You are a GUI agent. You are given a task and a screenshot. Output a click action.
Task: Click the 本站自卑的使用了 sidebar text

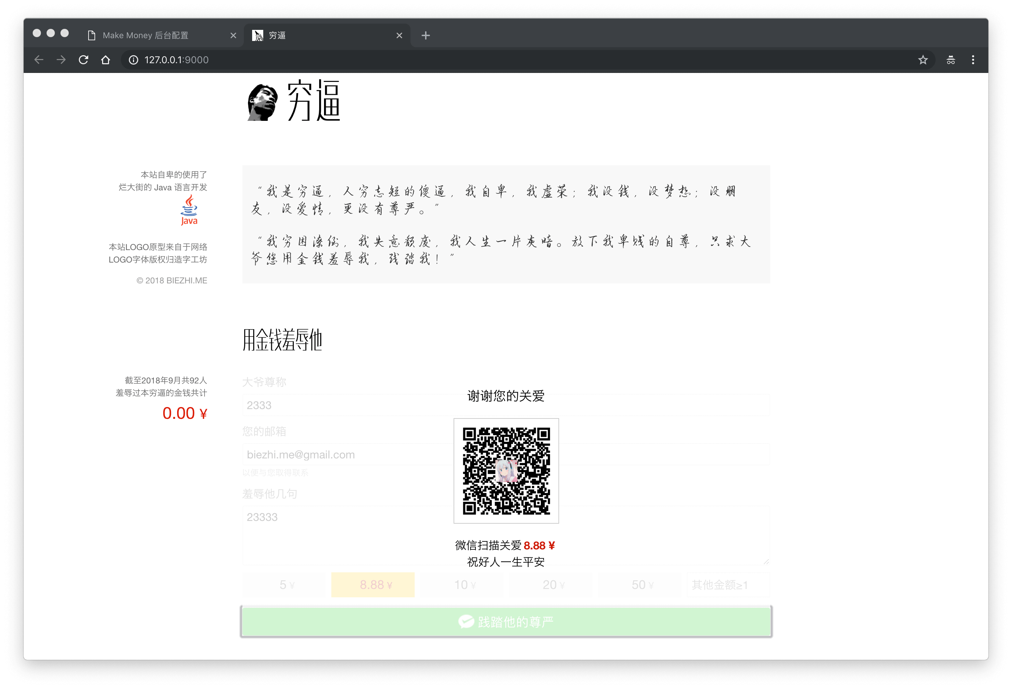174,175
